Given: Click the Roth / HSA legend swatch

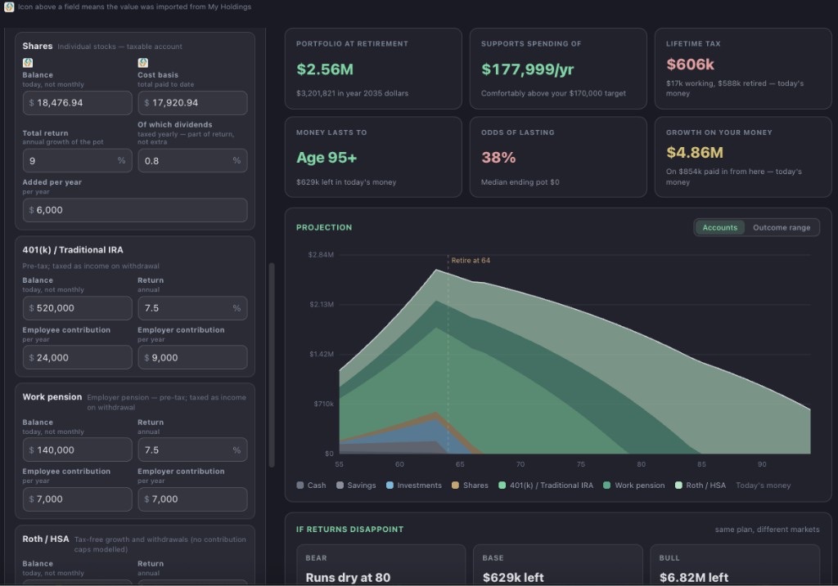Looking at the screenshot, I should click(678, 485).
